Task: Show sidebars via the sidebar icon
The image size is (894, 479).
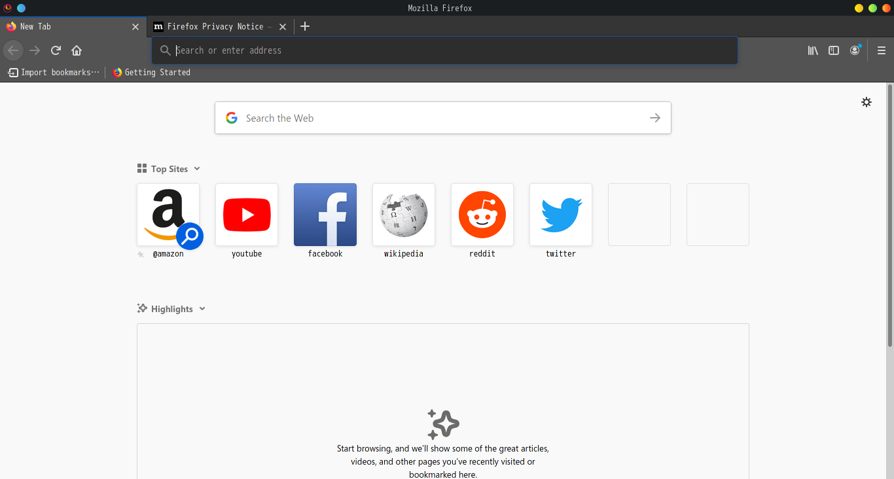Action: tap(834, 50)
